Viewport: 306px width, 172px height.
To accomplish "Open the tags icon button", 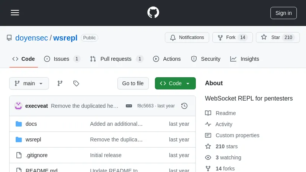I will pos(76,83).
